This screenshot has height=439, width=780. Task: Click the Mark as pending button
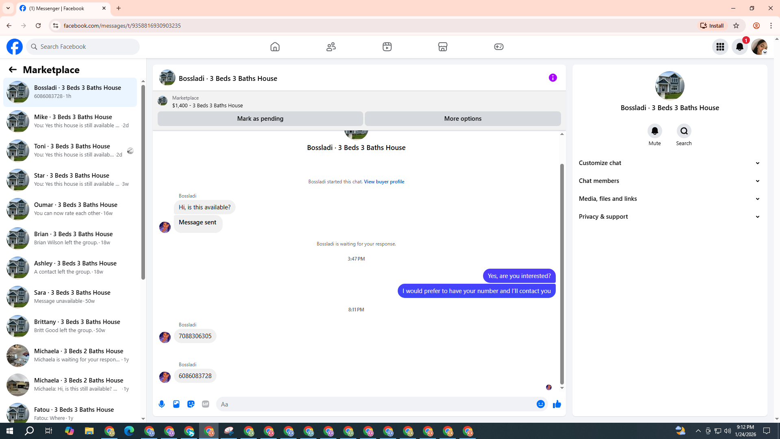260,119
